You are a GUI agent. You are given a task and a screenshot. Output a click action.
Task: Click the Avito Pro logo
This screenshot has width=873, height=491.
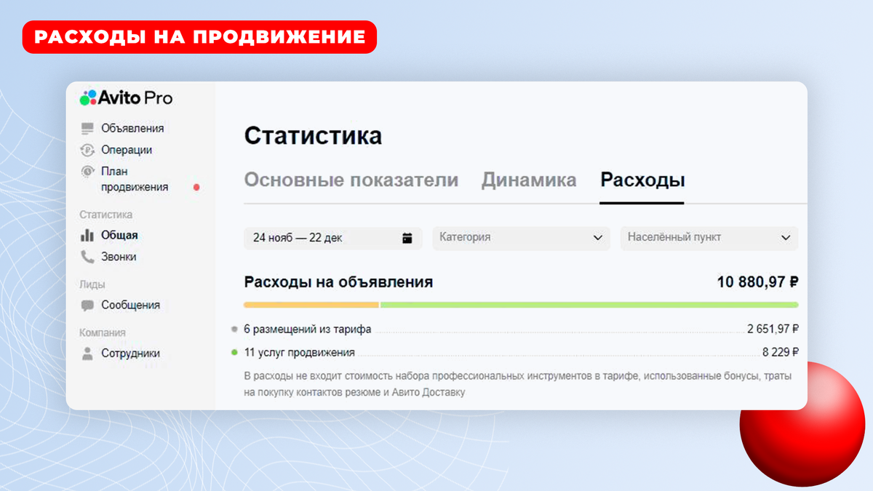[126, 97]
